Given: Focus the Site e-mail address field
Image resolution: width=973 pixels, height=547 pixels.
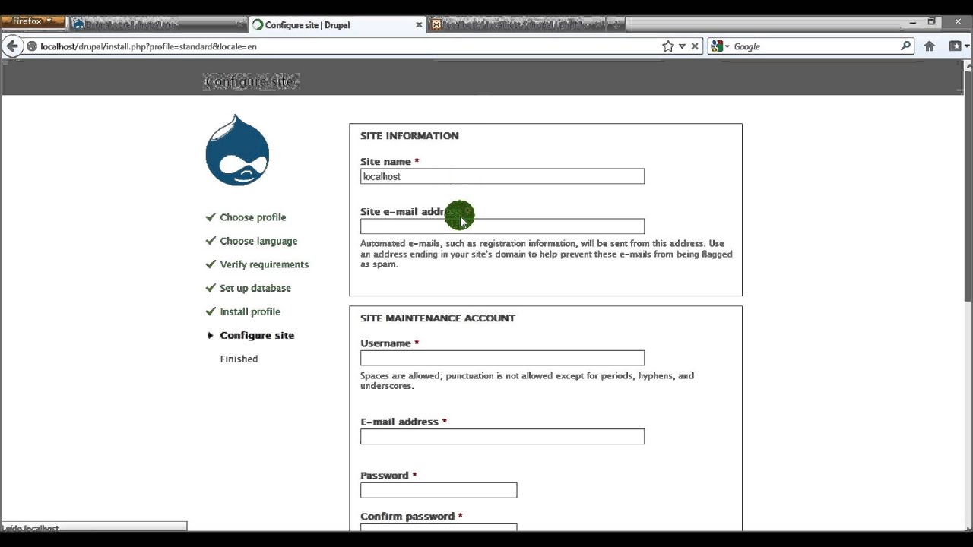Looking at the screenshot, I should pyautogui.click(x=502, y=226).
